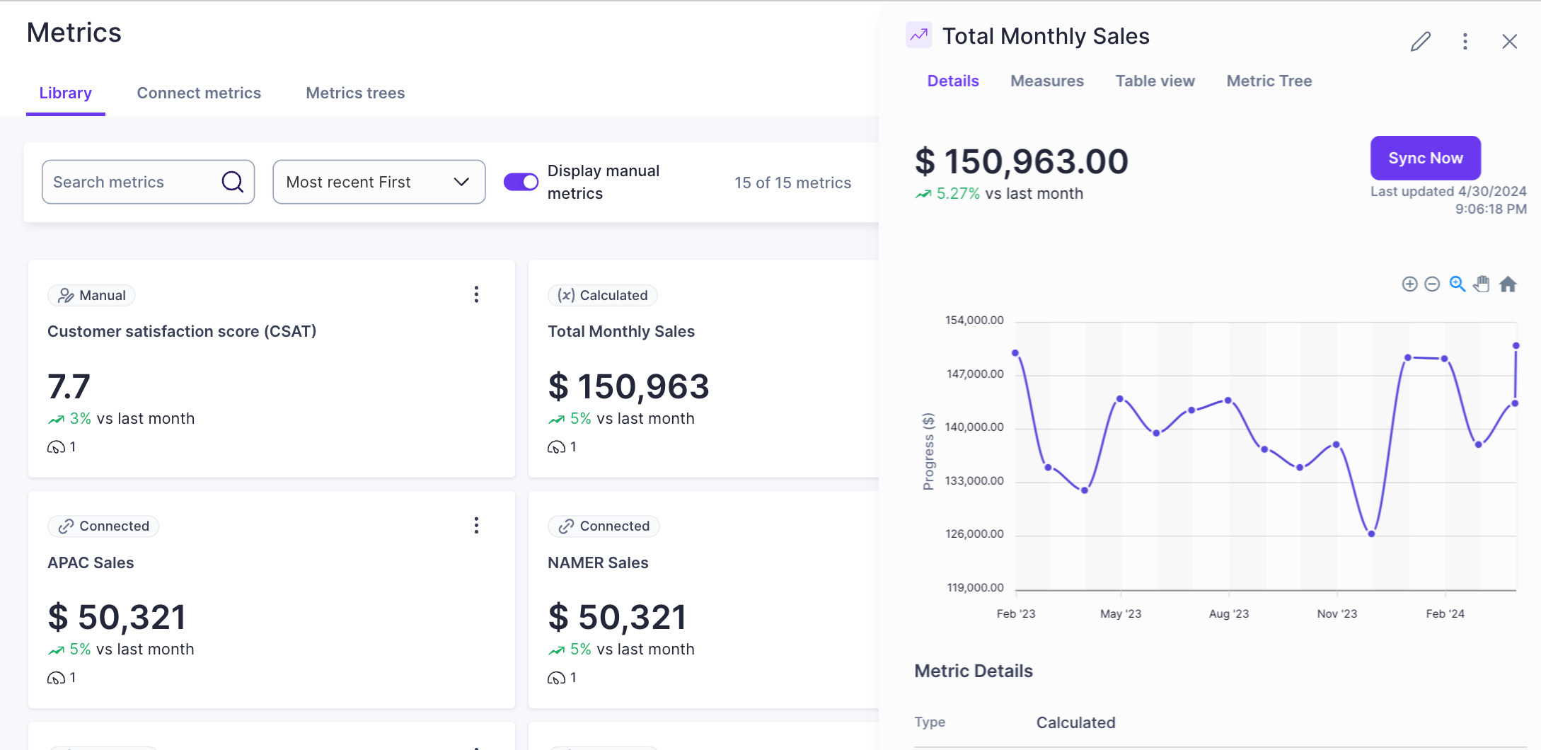Viewport: 1541px width, 750px height.
Task: Reset chart zoom with the home icon
Action: point(1508,284)
